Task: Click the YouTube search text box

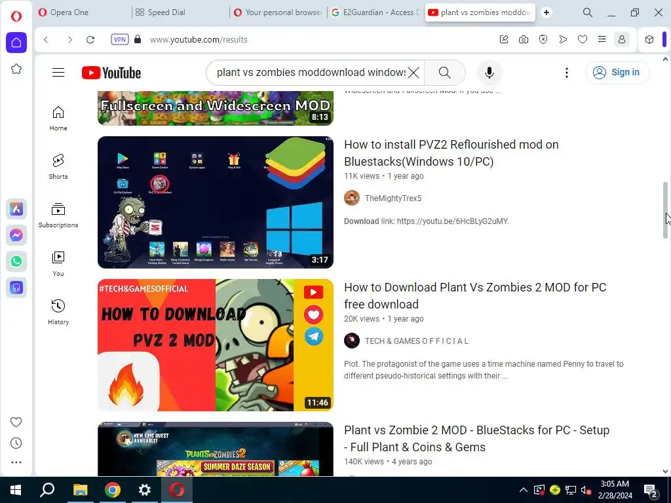Action: click(310, 73)
